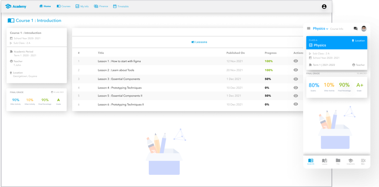Open the user account profile icon
This screenshot has width=379, height=187.
(x=324, y=6)
